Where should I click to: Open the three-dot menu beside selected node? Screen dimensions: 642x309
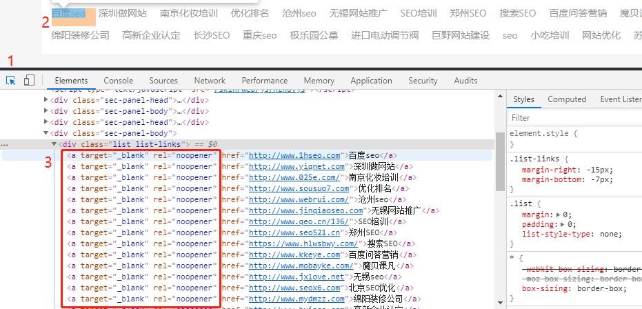[x=4, y=144]
